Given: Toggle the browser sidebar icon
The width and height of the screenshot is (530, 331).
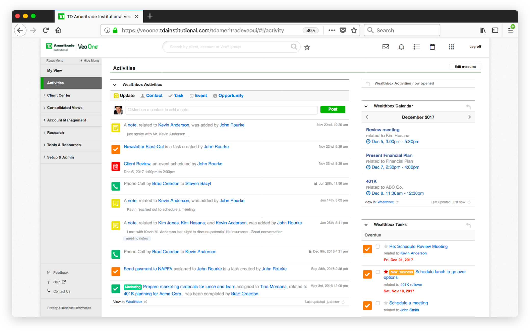Looking at the screenshot, I should (x=495, y=30).
